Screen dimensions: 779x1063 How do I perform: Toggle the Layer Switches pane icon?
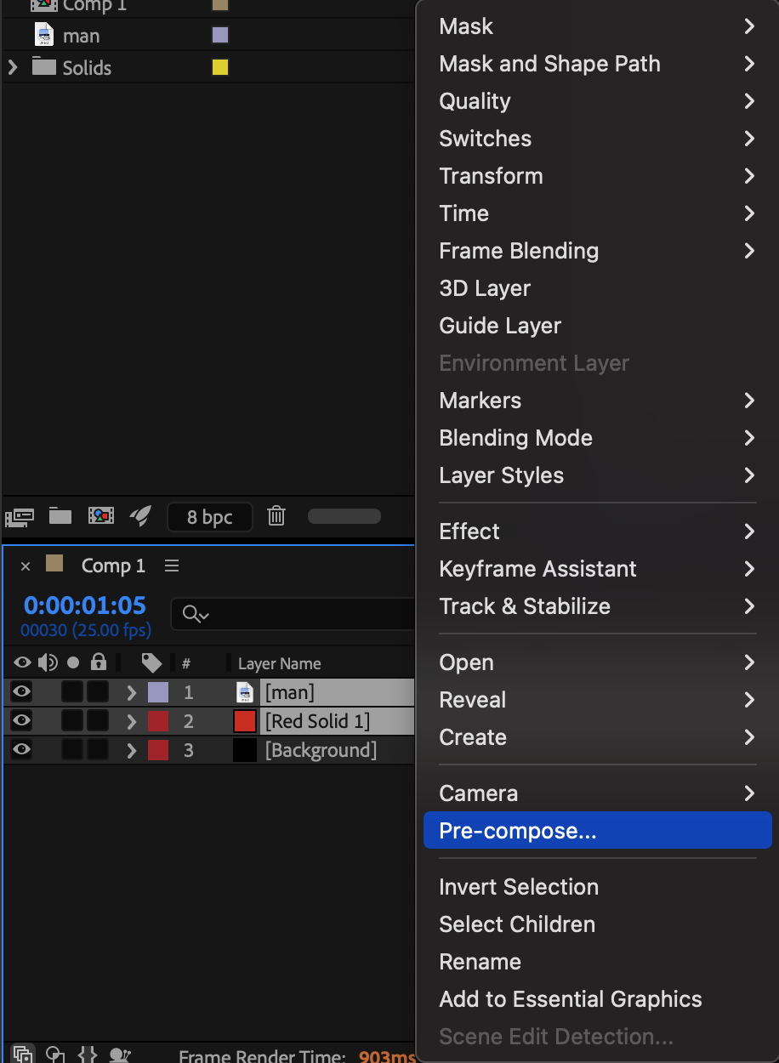[23, 1054]
